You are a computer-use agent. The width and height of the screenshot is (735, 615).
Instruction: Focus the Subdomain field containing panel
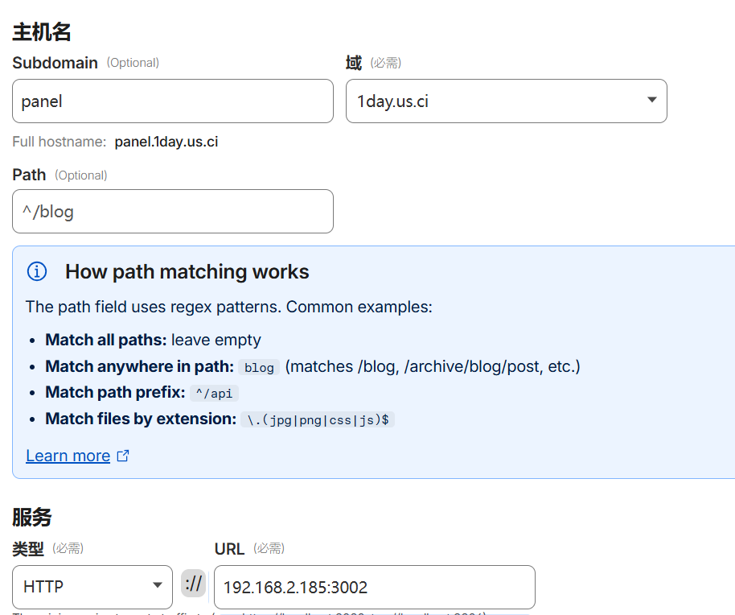coord(172,101)
